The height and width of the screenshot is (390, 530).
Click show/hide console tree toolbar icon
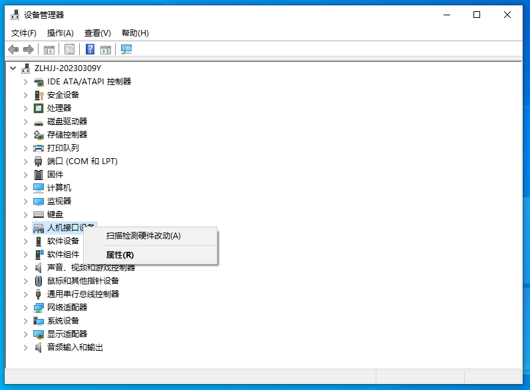point(49,49)
